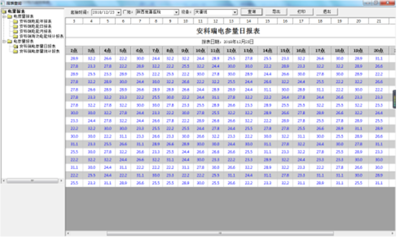
Task: Collapse the 电度量报表 tree node
Action: click(4, 16)
